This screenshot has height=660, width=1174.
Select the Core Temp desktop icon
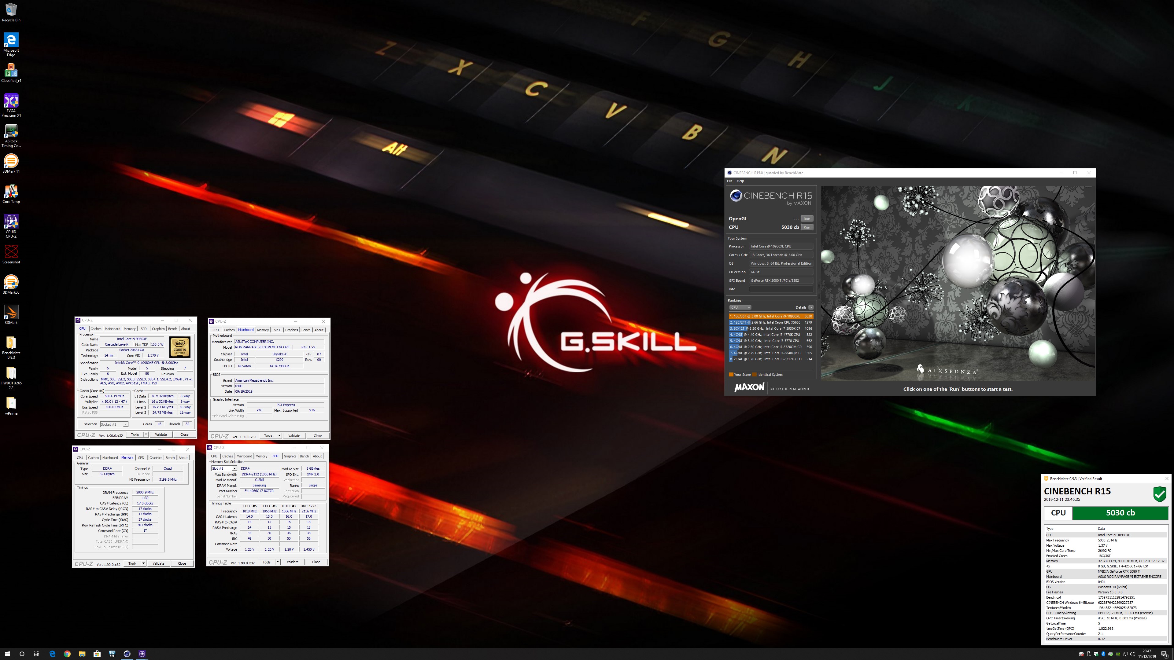tap(11, 194)
